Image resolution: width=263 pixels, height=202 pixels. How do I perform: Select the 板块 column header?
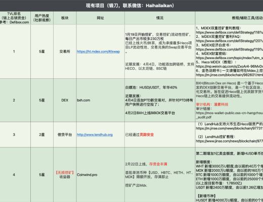coord(65,18)
